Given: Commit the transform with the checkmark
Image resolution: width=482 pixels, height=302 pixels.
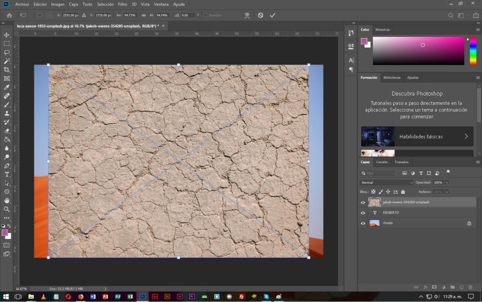Looking at the screenshot, I should [x=273, y=15].
